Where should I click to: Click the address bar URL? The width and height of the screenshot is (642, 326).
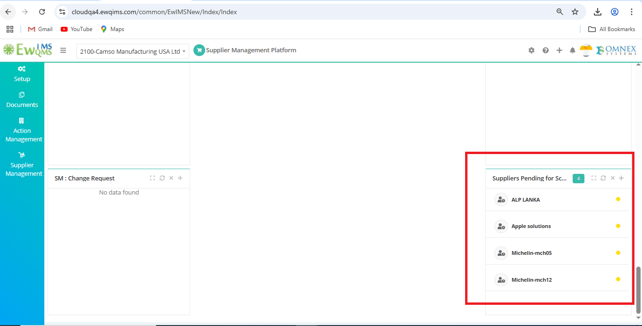pyautogui.click(x=154, y=12)
